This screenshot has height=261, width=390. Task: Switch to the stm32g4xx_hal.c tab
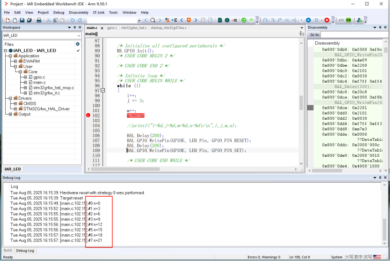click(134, 28)
